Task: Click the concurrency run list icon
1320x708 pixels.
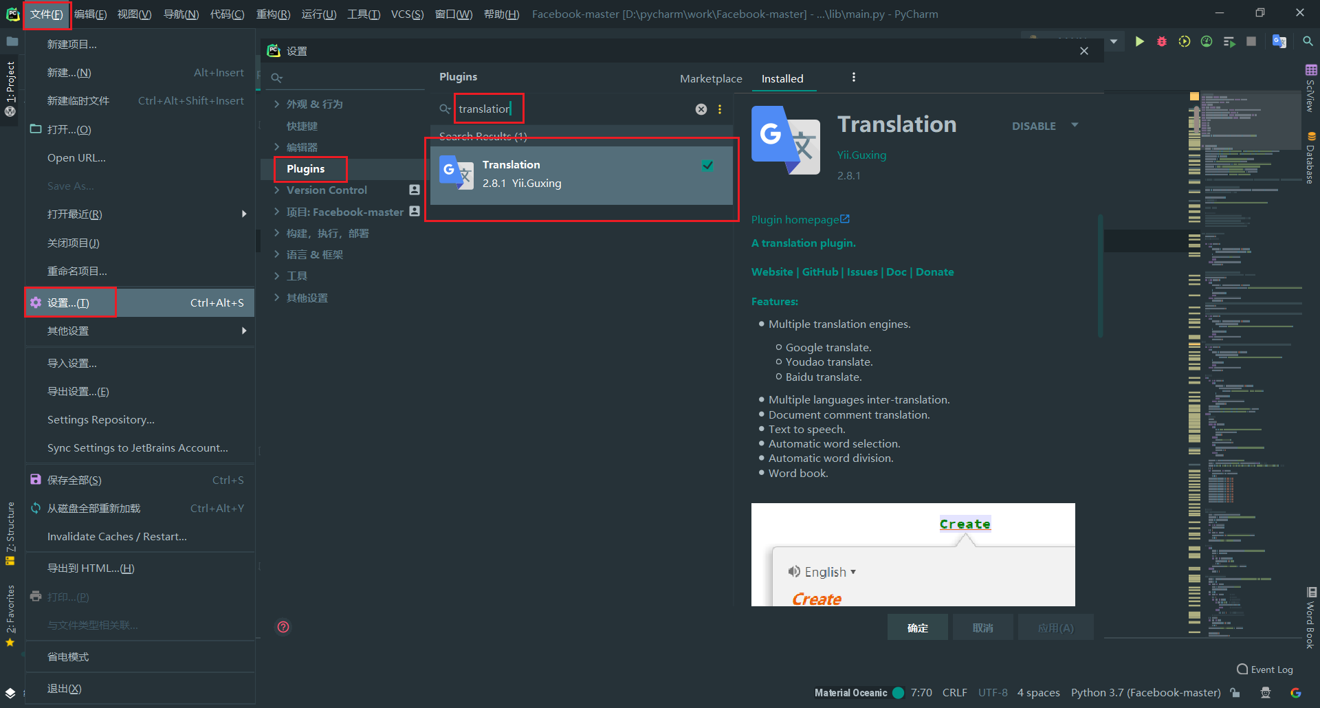Action: [x=1229, y=42]
